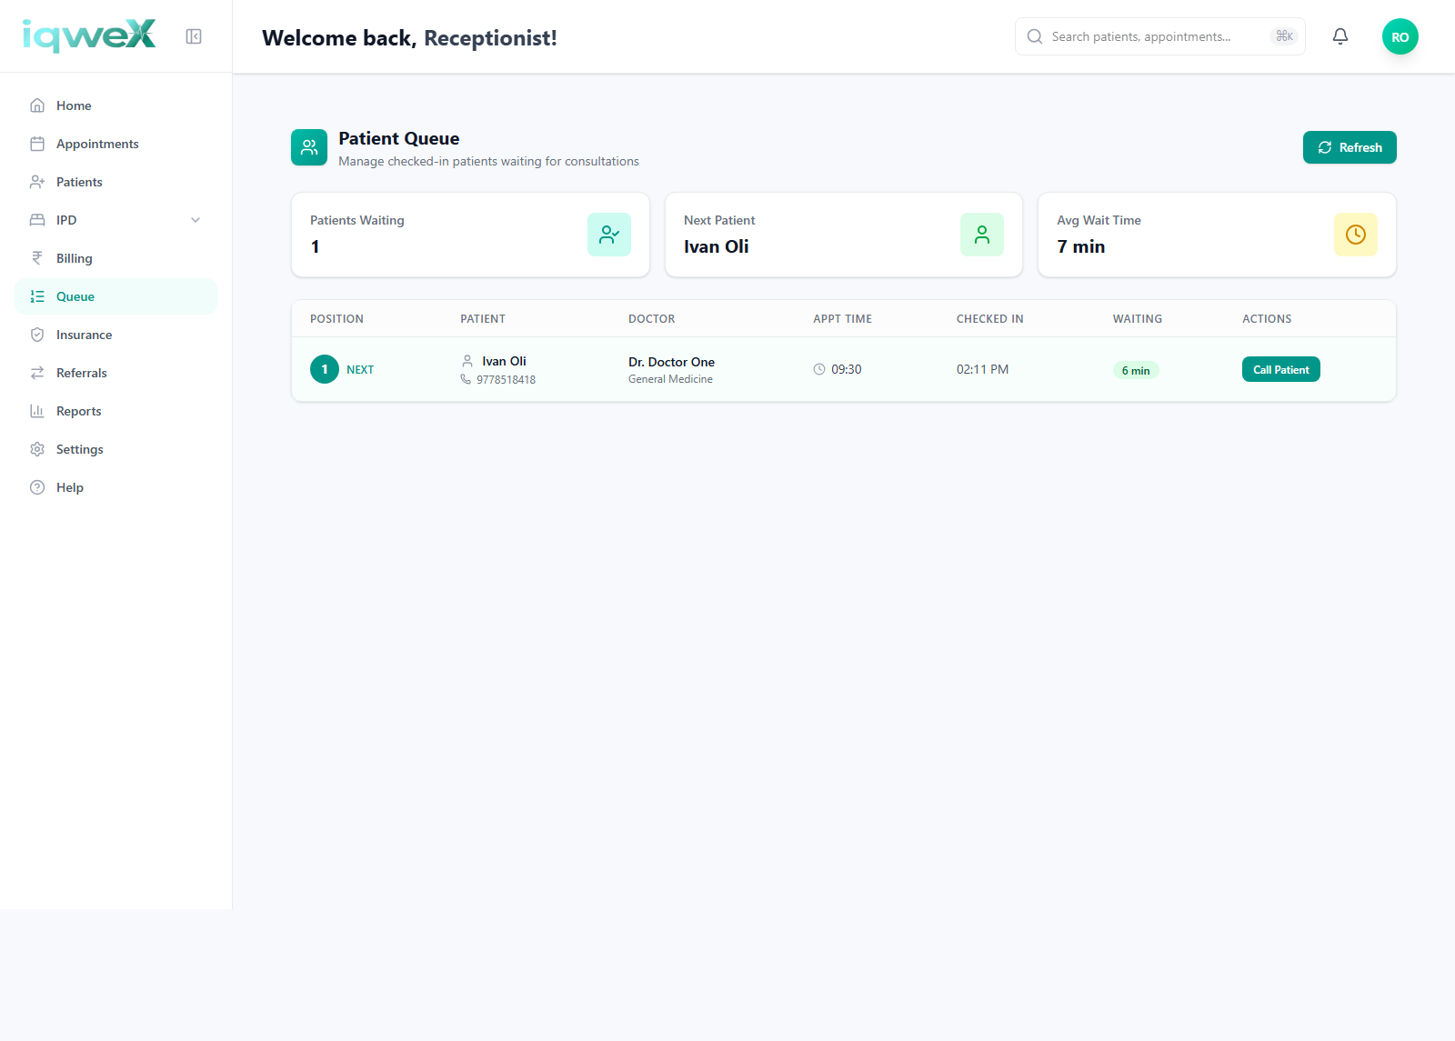The image size is (1455, 1041).
Task: Click the iqweX logo
Action: (x=89, y=35)
